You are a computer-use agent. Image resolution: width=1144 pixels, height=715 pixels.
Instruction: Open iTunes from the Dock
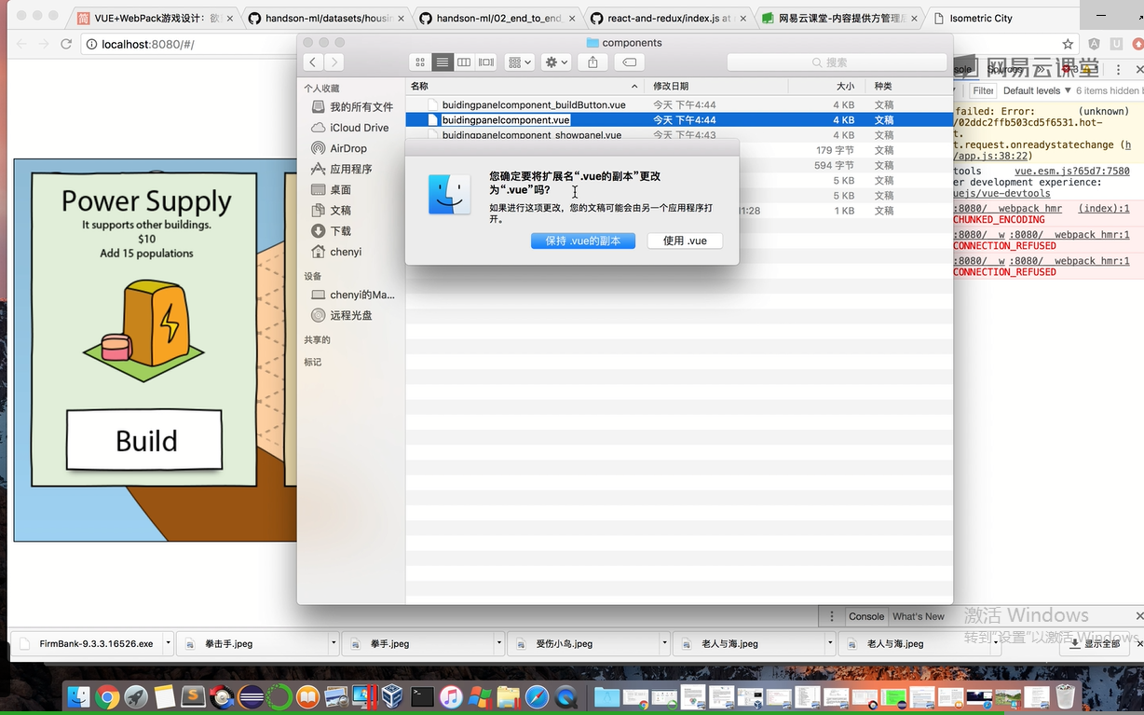[x=451, y=696]
